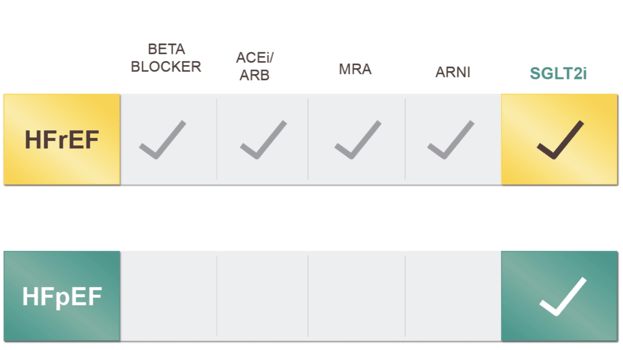Click the ACEi/ARB column header
Screen dimensions: 623x350
(x=254, y=66)
